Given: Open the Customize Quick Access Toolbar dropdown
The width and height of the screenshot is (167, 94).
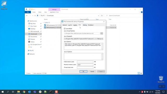Looking at the screenshot, I should coord(34,9).
